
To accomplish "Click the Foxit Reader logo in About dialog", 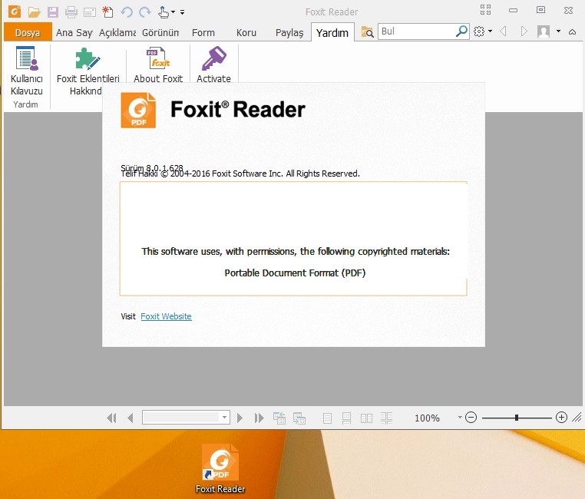I will pos(138,111).
